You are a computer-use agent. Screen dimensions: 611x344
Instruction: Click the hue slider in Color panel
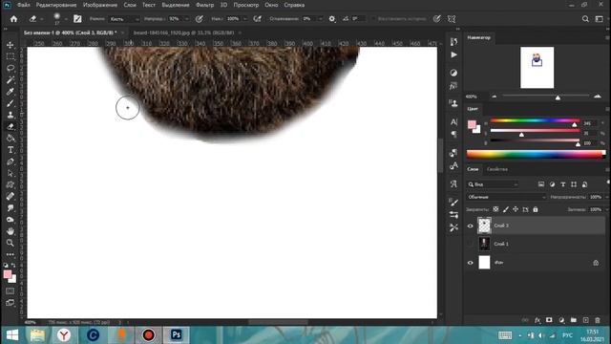535,121
